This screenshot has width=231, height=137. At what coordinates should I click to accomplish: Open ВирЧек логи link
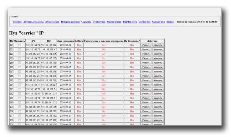coord(130,22)
